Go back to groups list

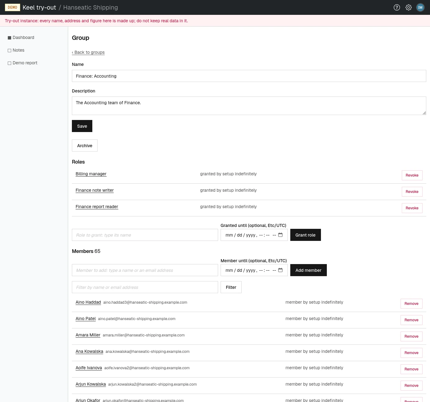tap(88, 52)
